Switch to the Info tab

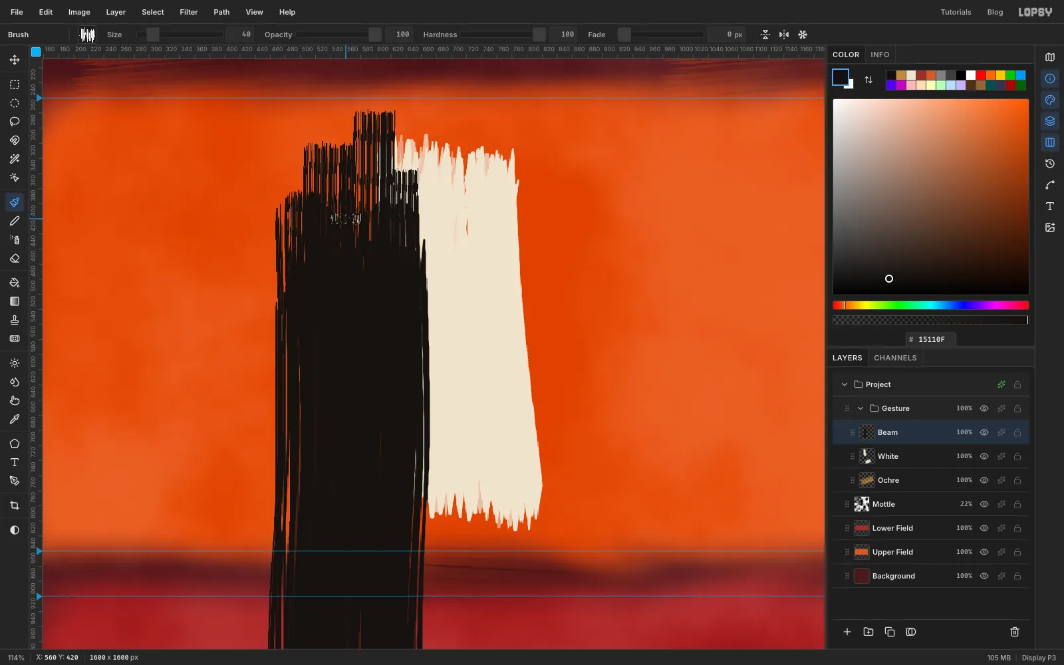[x=880, y=55]
